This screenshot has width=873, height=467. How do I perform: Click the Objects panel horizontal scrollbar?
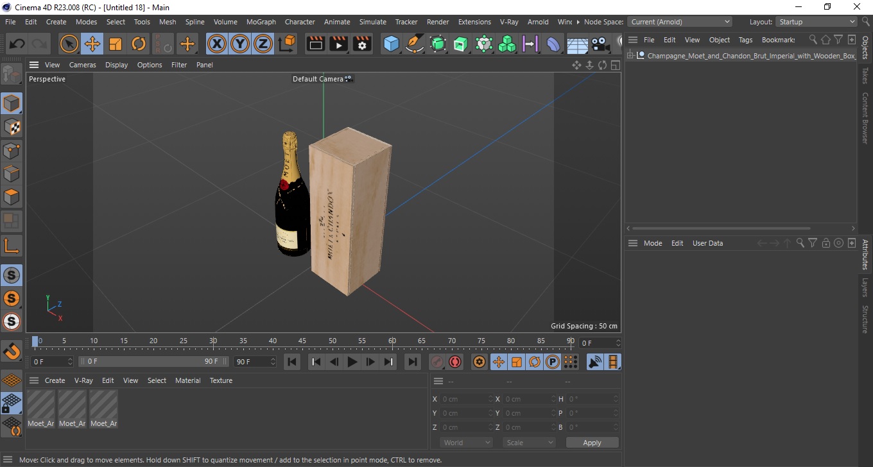721,228
